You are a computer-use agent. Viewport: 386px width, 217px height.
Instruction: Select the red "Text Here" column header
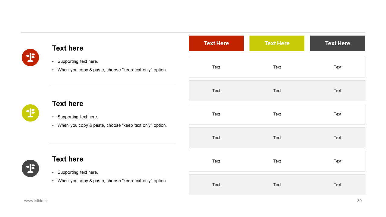pyautogui.click(x=216, y=43)
